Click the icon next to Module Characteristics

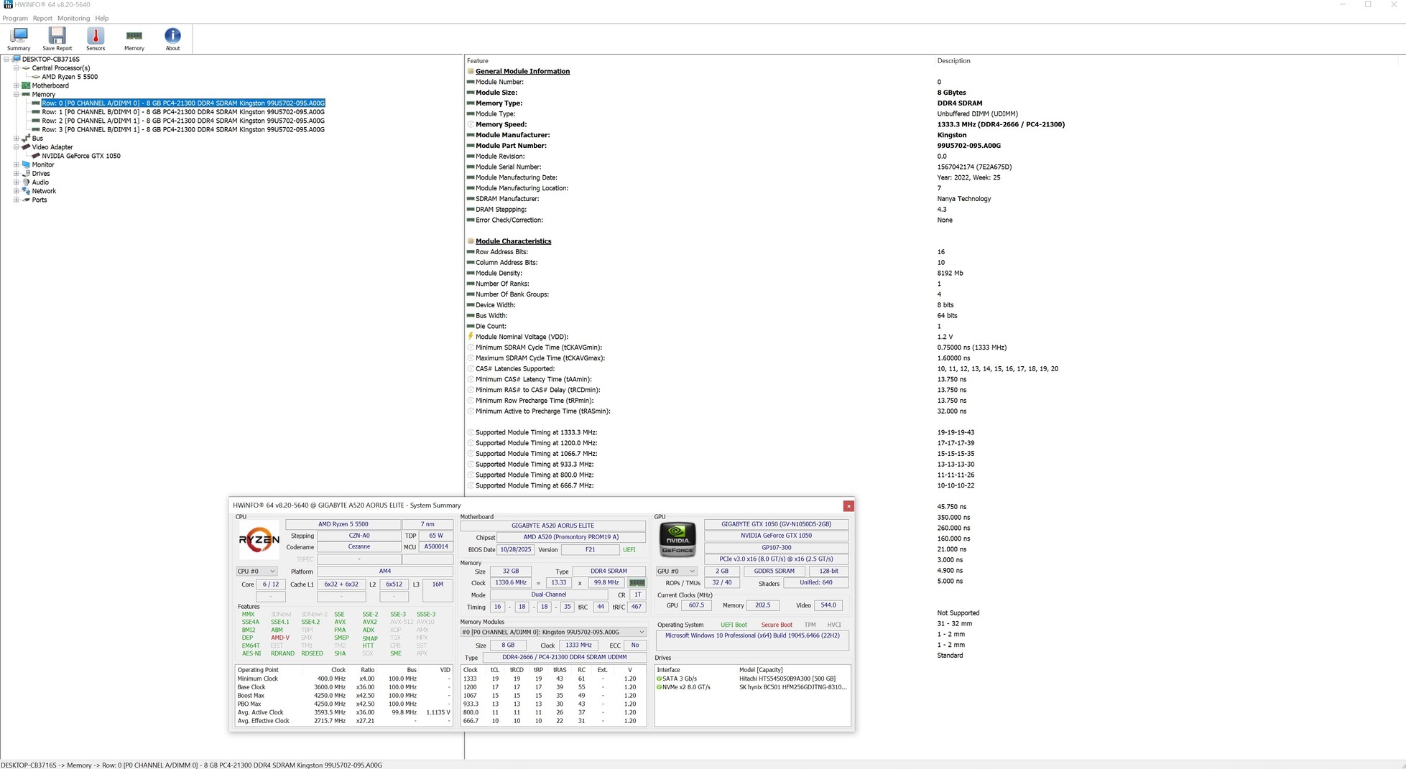(471, 241)
